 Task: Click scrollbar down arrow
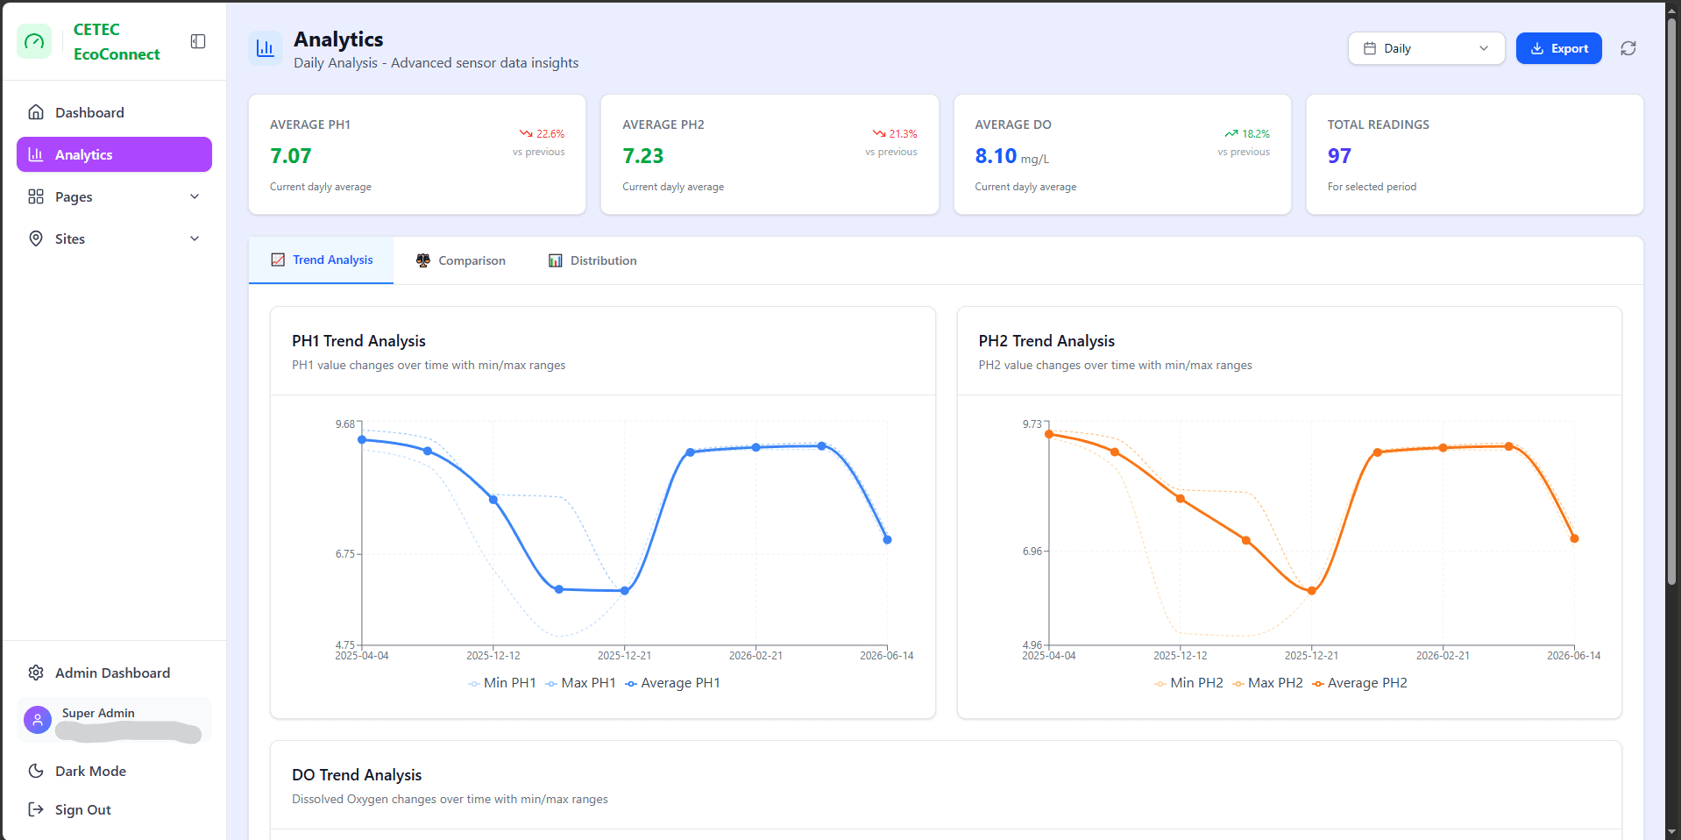click(1671, 831)
